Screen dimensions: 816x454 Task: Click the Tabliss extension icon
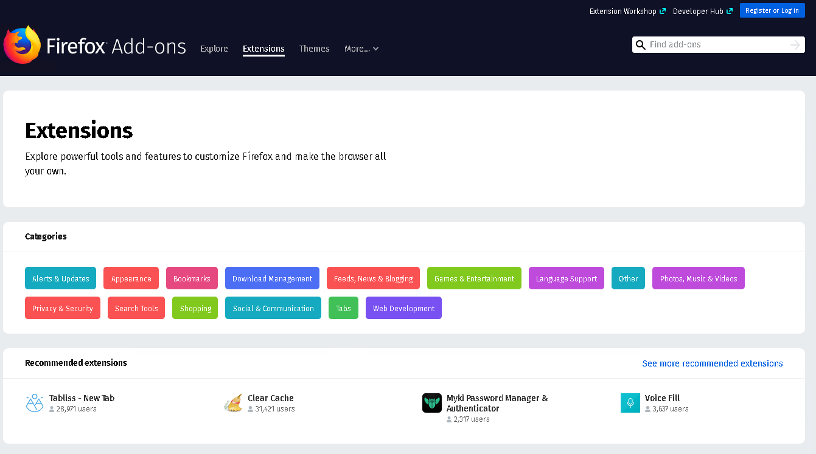pos(35,403)
